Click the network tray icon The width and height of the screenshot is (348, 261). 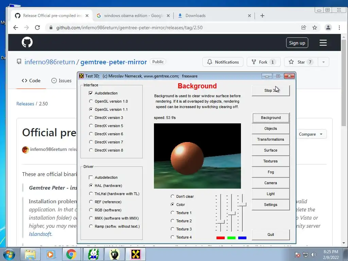pos(306,255)
